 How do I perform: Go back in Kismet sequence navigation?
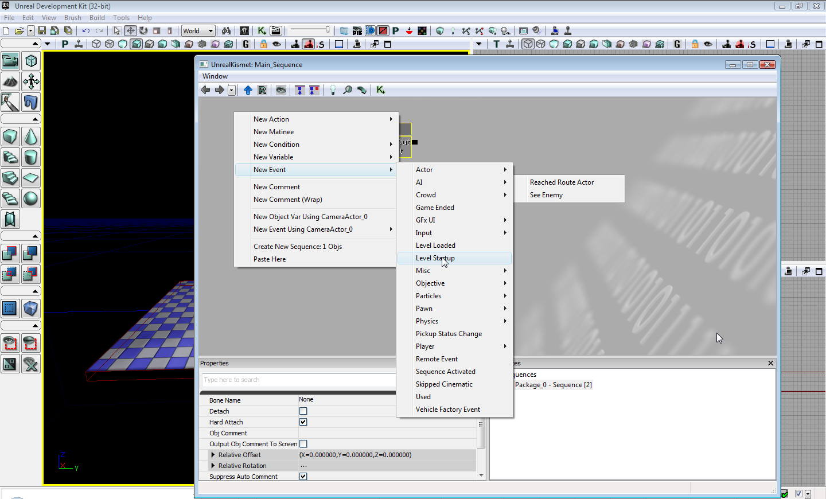tap(206, 90)
